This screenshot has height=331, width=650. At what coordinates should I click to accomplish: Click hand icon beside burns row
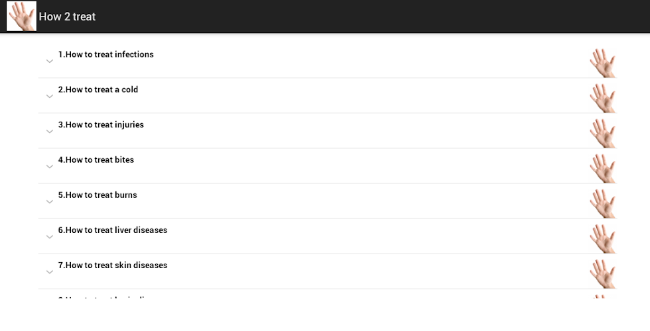click(603, 204)
